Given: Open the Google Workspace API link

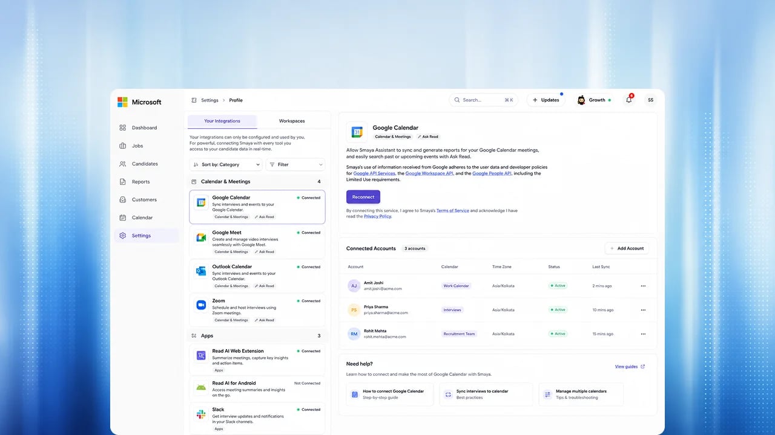Looking at the screenshot, I should point(429,173).
